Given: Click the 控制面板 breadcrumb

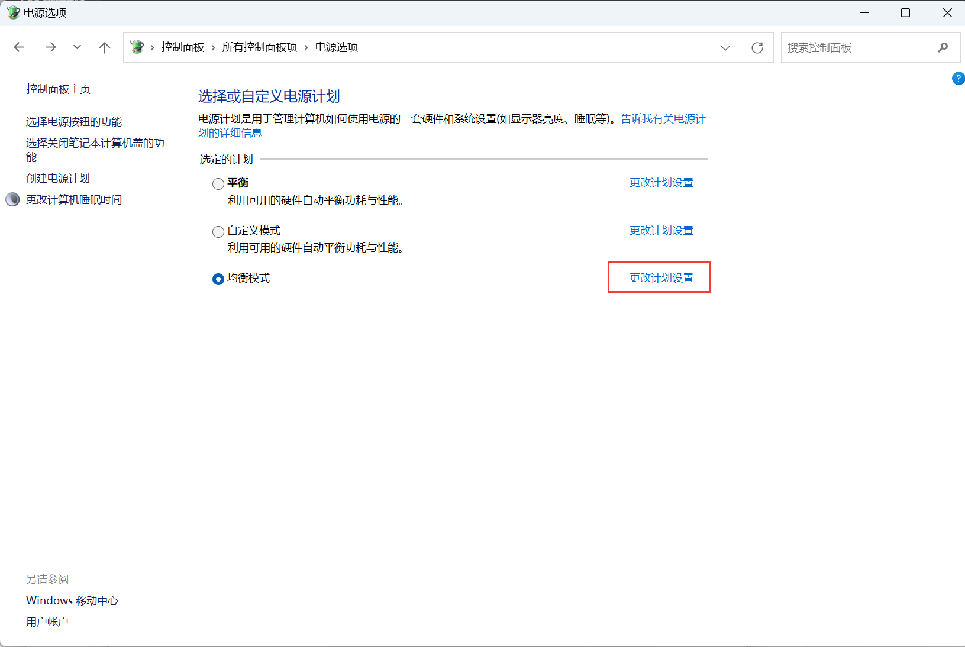Looking at the screenshot, I should pos(183,47).
